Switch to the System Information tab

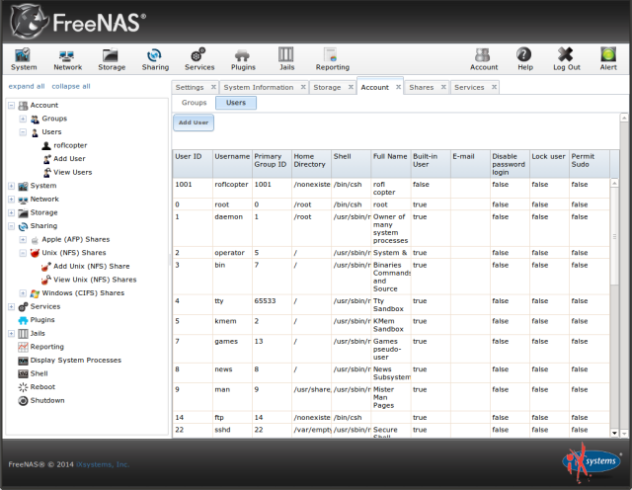pos(259,87)
